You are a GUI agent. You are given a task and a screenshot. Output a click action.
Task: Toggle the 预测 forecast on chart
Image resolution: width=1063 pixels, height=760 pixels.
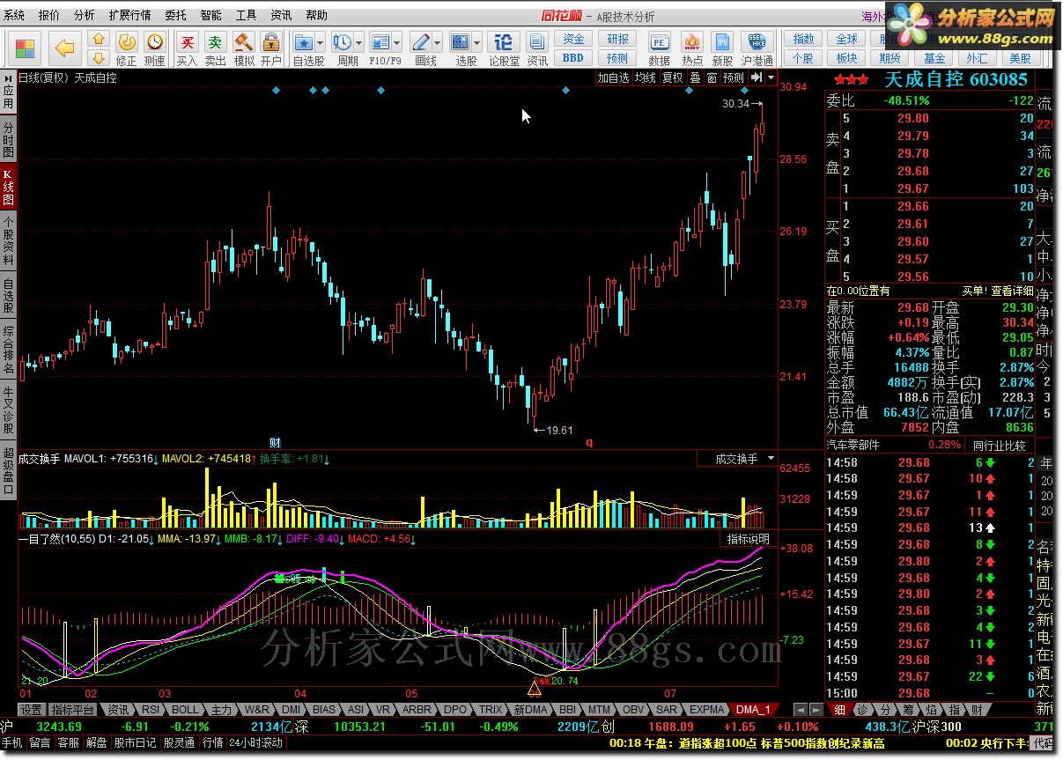point(733,77)
